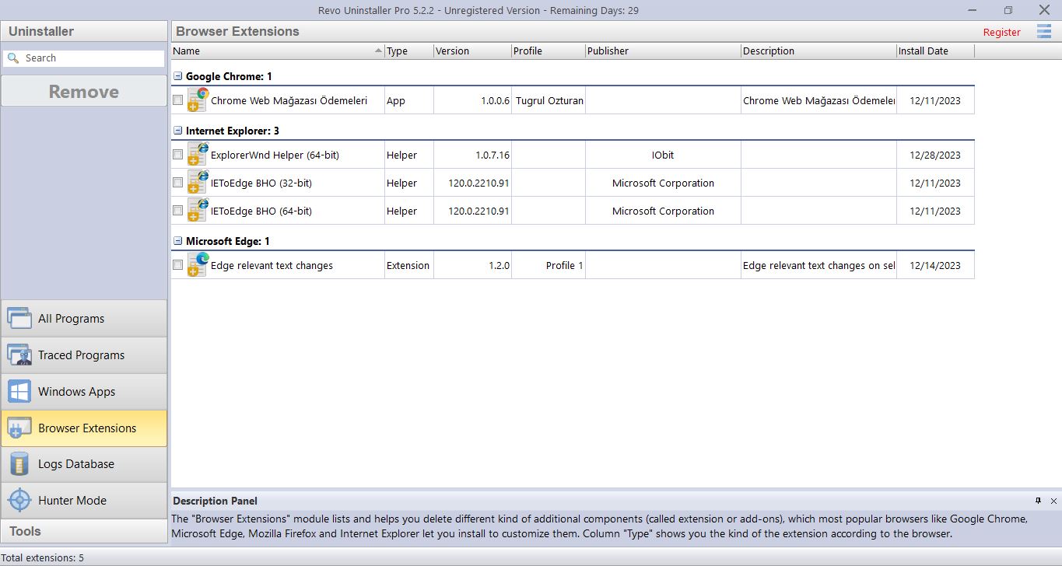Tick the IEToEdge BHO (32-bit) checkbox

point(178,183)
